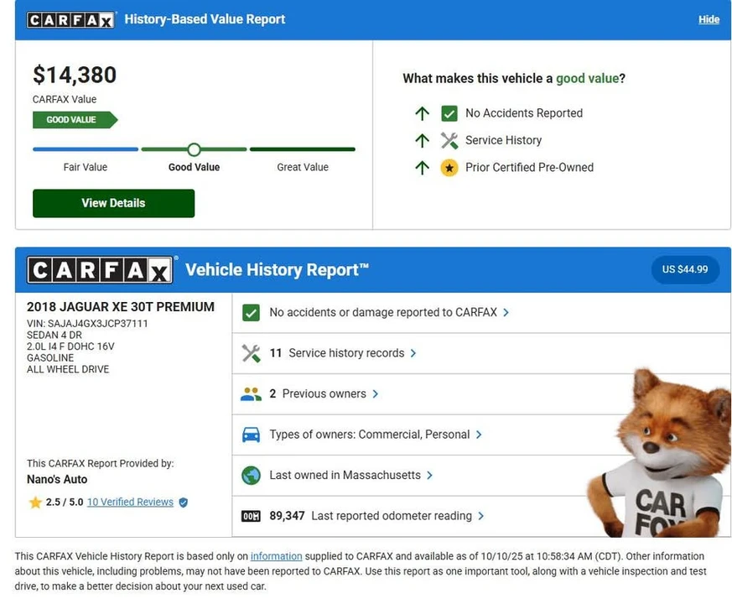Screen dimensions: 732x604
Task: Click the View Details button
Action: pos(113,203)
